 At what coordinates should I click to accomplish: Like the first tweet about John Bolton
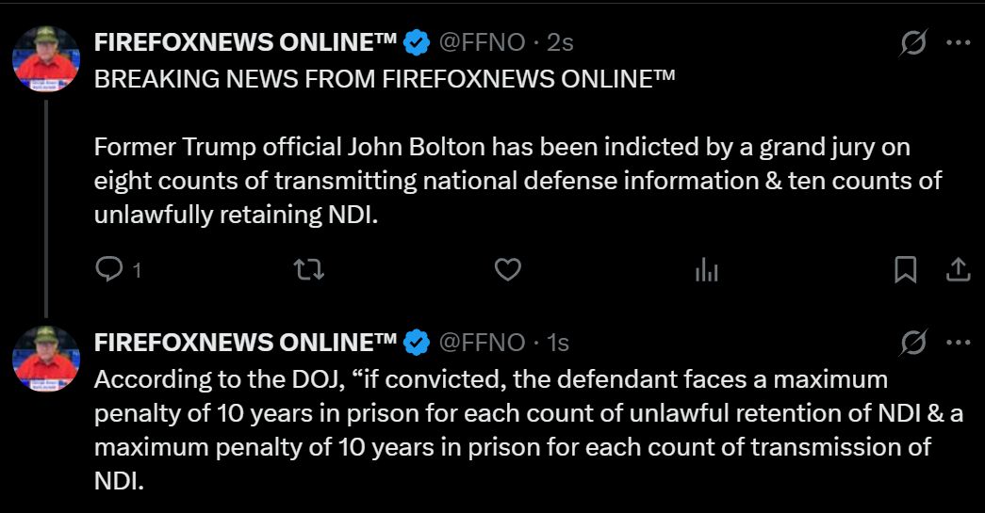point(508,270)
